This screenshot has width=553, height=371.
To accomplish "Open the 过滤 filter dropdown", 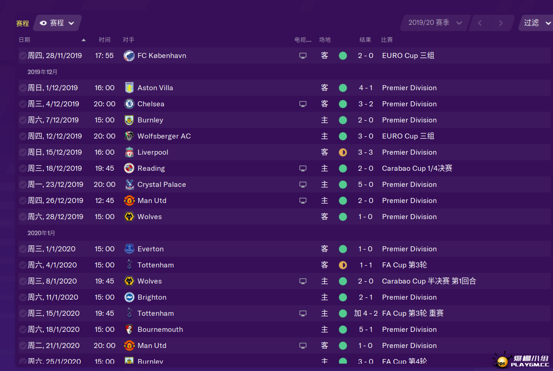I will pyautogui.click(x=536, y=23).
